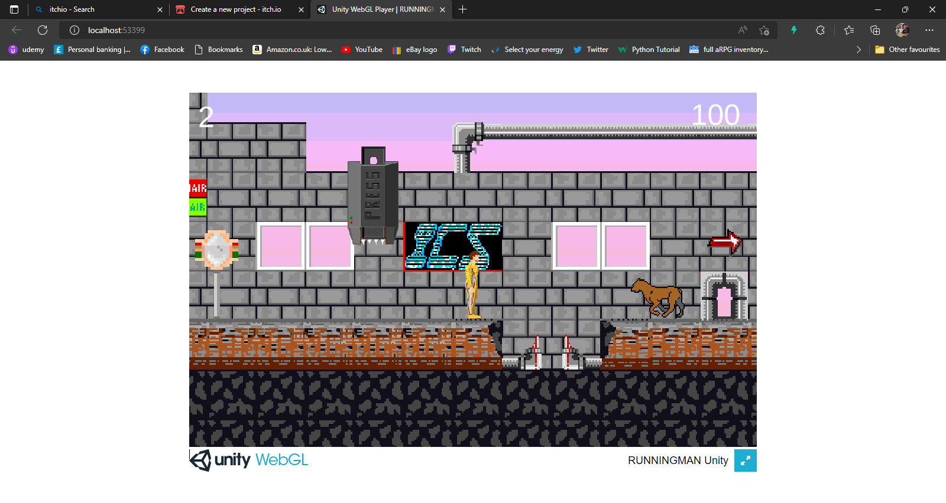The image size is (946, 503).
Task: Add this page to favourites
Action: click(x=764, y=30)
